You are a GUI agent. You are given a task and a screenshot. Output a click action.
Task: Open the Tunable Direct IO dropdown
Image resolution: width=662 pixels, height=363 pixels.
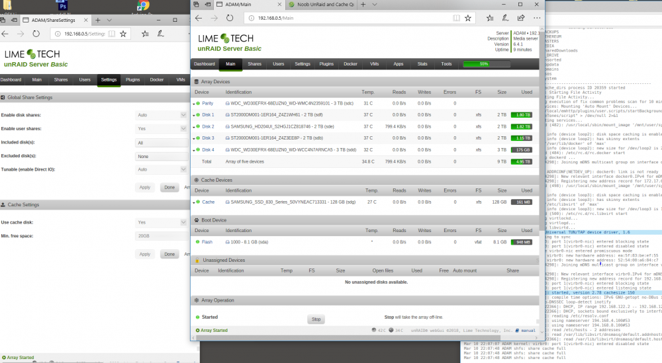pyautogui.click(x=162, y=169)
